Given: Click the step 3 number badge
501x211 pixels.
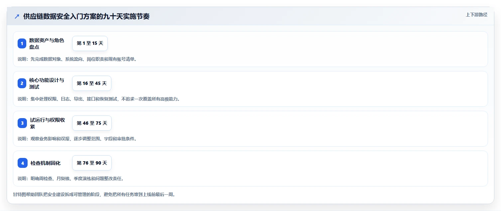Looking at the screenshot, I should (22, 123).
